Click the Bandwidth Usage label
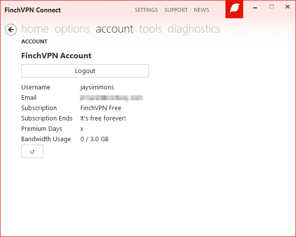 point(46,139)
